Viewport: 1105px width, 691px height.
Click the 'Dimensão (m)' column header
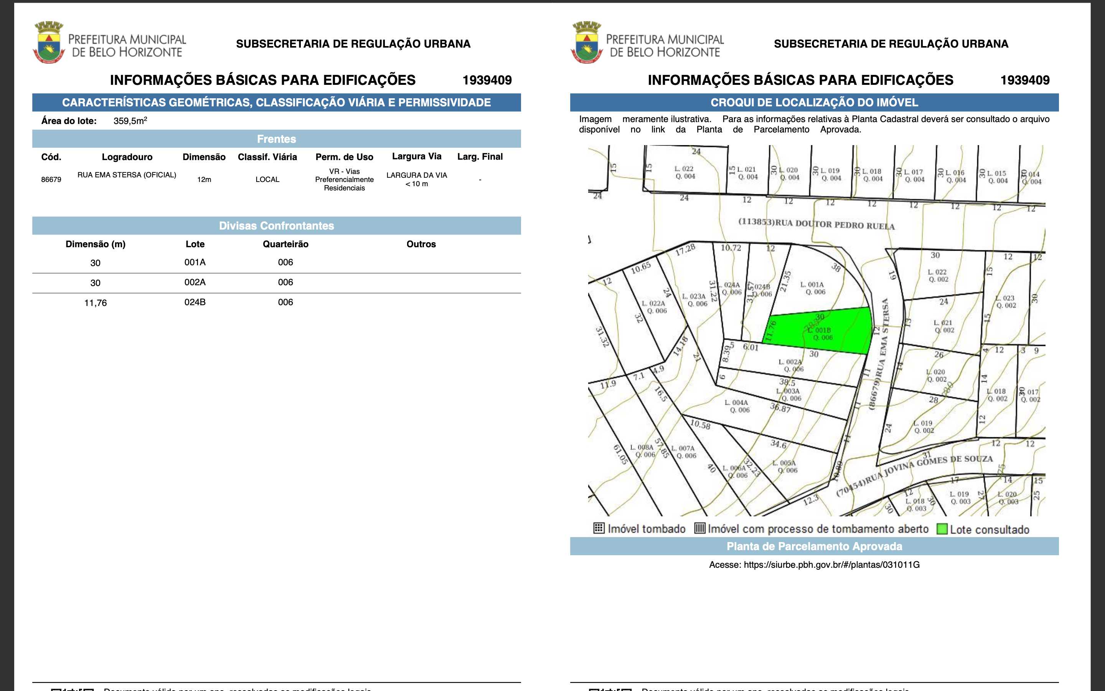[96, 244]
